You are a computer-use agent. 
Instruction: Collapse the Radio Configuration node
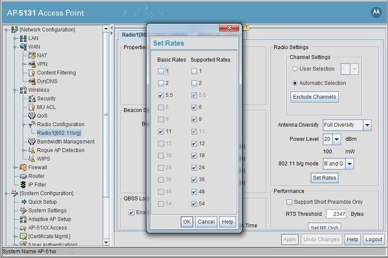[23, 124]
